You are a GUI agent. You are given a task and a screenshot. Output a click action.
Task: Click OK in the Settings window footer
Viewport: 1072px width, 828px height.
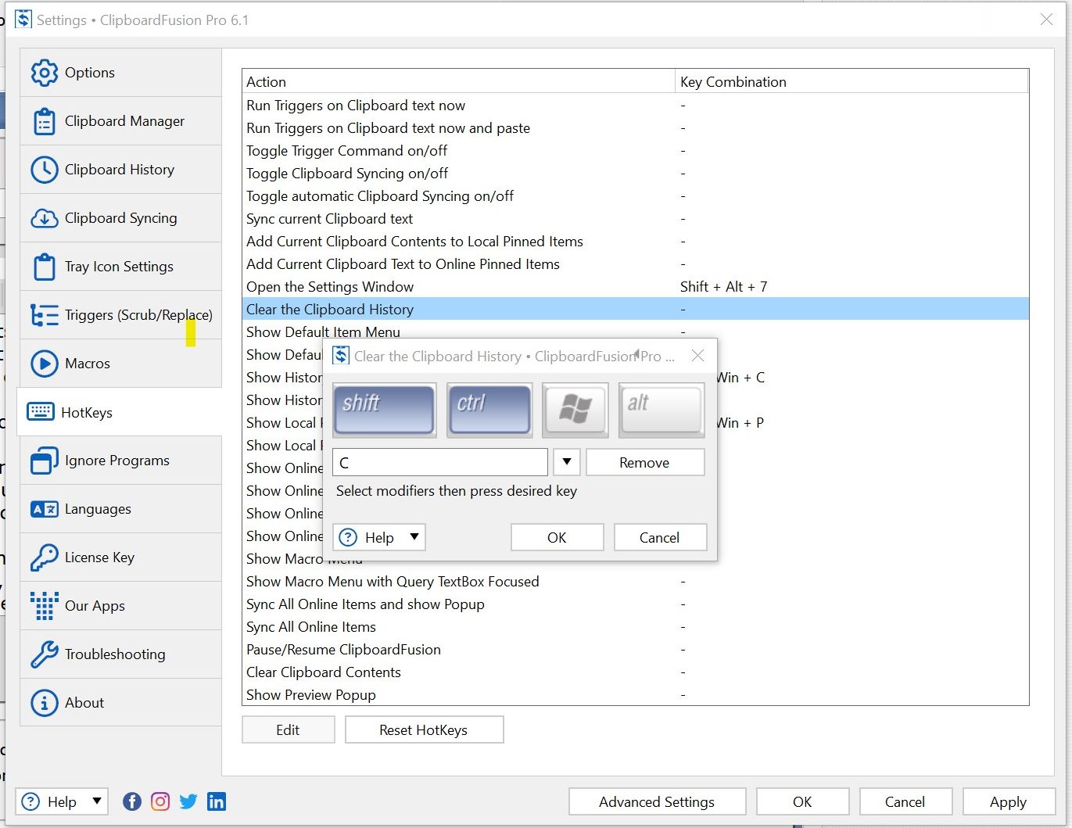[x=802, y=801]
